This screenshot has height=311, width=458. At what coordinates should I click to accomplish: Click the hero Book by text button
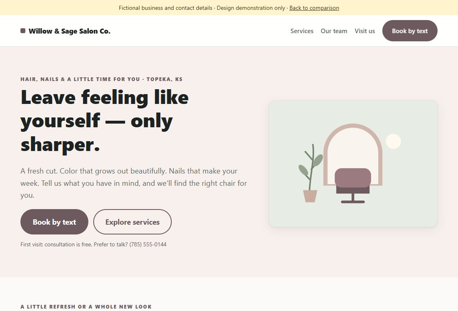tap(54, 222)
